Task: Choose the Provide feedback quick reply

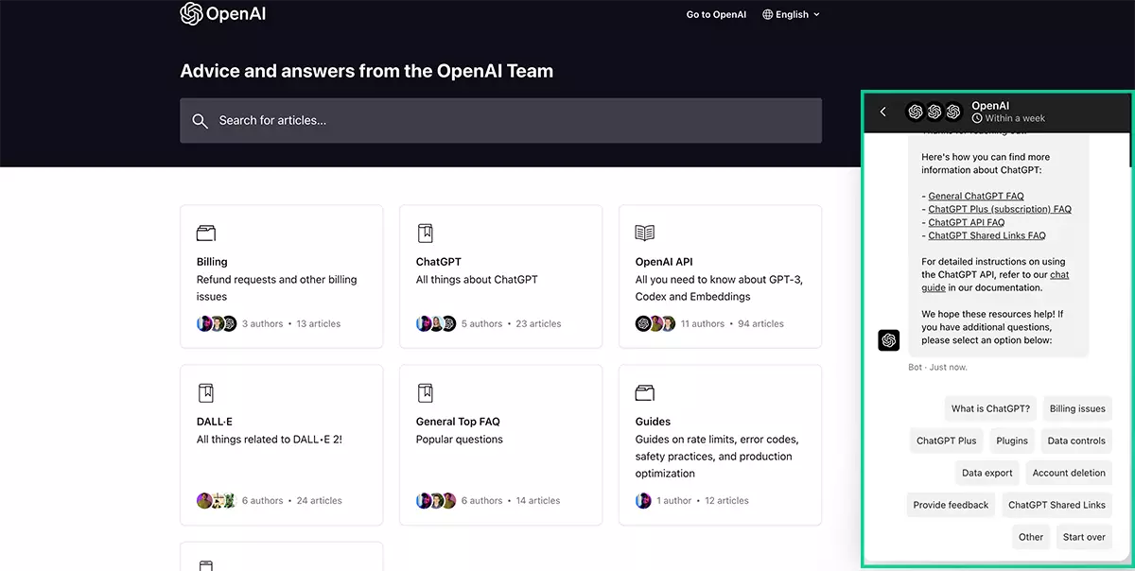Action: [951, 505]
